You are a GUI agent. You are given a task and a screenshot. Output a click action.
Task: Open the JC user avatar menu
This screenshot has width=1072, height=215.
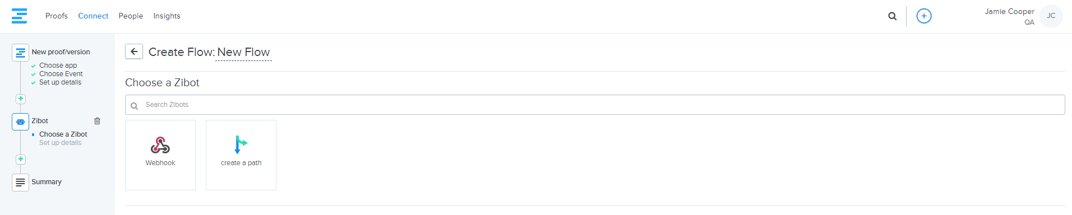tap(1051, 16)
